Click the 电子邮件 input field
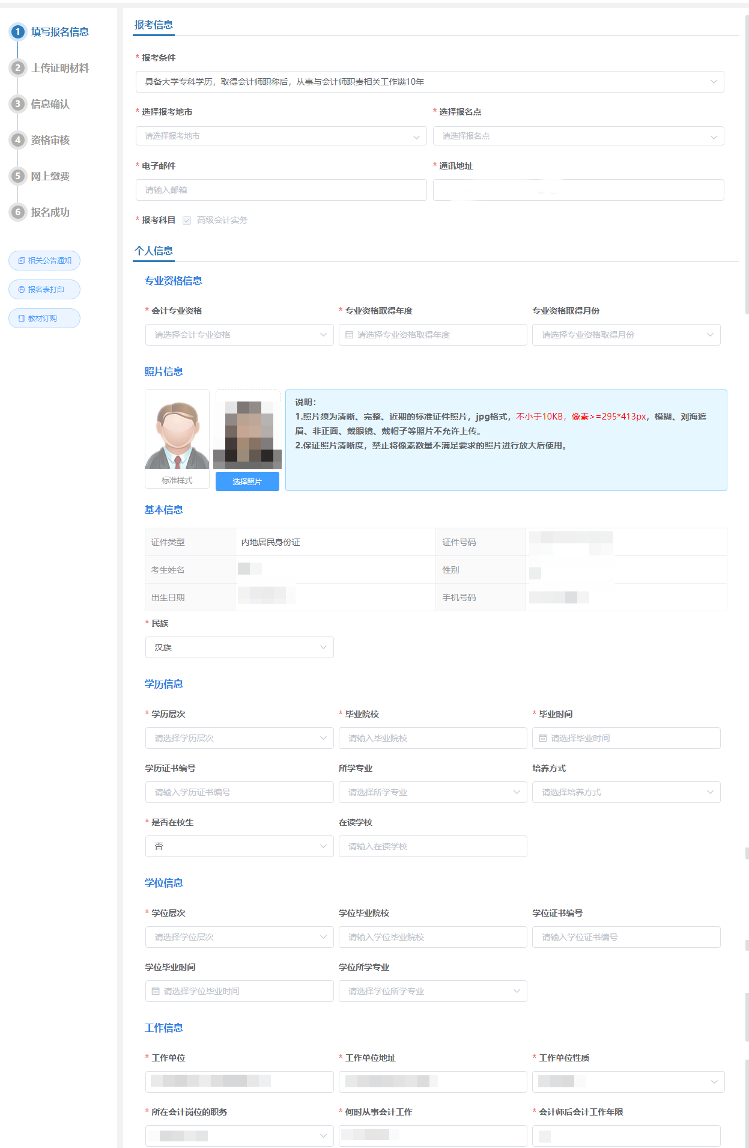The image size is (749, 1148). 280,190
